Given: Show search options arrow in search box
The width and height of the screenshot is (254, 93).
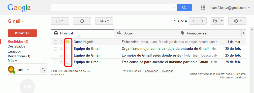Looking at the screenshot, I should point(174,8).
